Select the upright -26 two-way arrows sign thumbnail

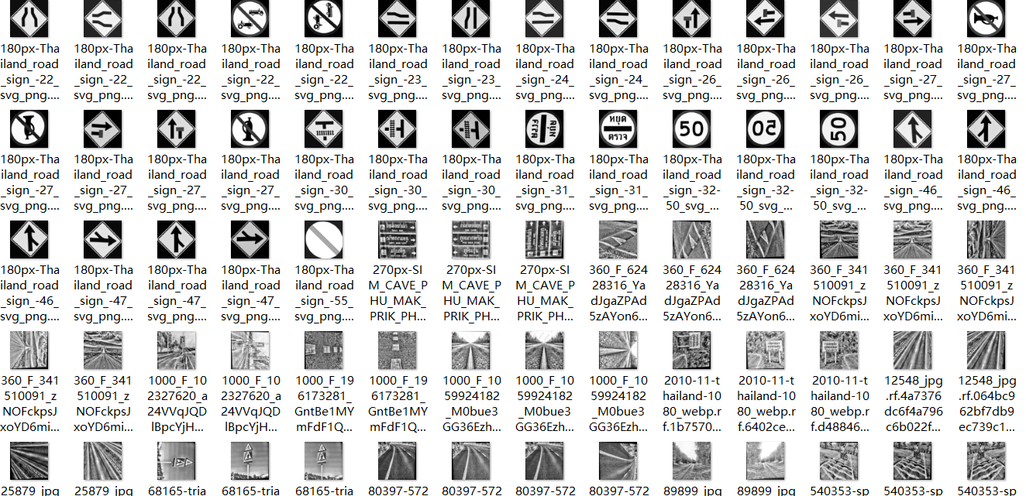pyautogui.click(x=692, y=19)
